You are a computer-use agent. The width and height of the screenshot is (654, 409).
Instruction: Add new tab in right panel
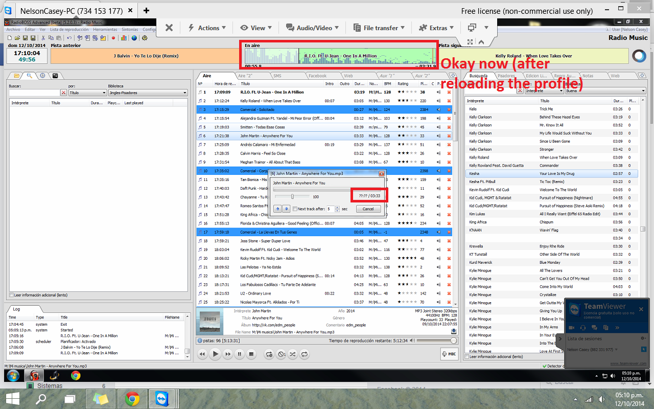pyautogui.click(x=642, y=76)
